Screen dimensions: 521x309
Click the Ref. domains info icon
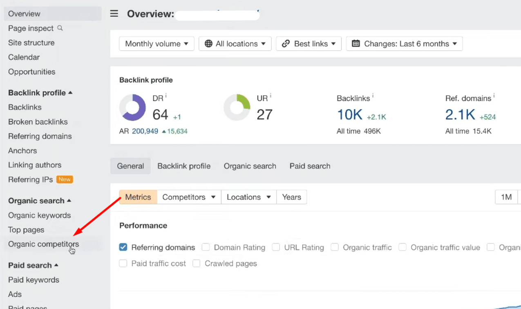pos(494,96)
